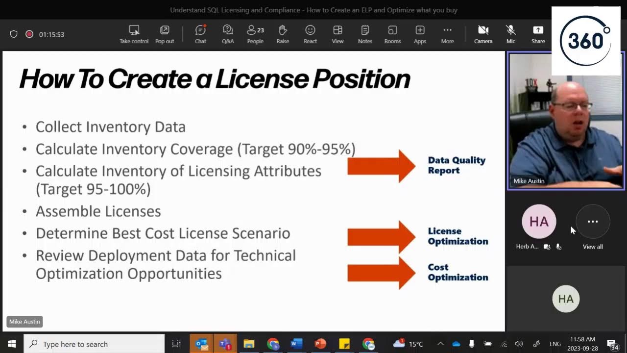627x353 pixels.
Task: Click the shield privacy icon
Action: (x=14, y=34)
